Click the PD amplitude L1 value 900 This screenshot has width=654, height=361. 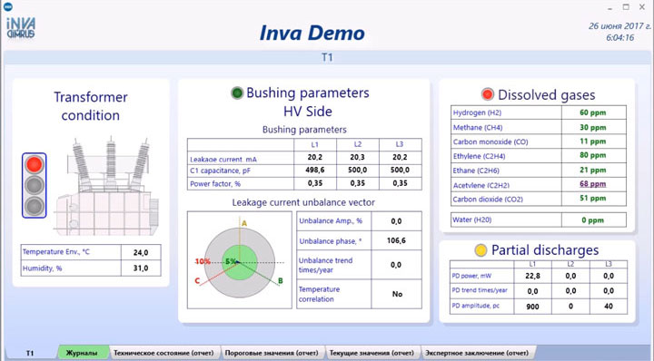click(532, 307)
